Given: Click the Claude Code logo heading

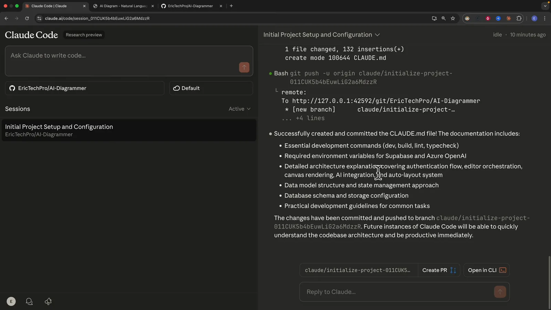Looking at the screenshot, I should (x=31, y=35).
